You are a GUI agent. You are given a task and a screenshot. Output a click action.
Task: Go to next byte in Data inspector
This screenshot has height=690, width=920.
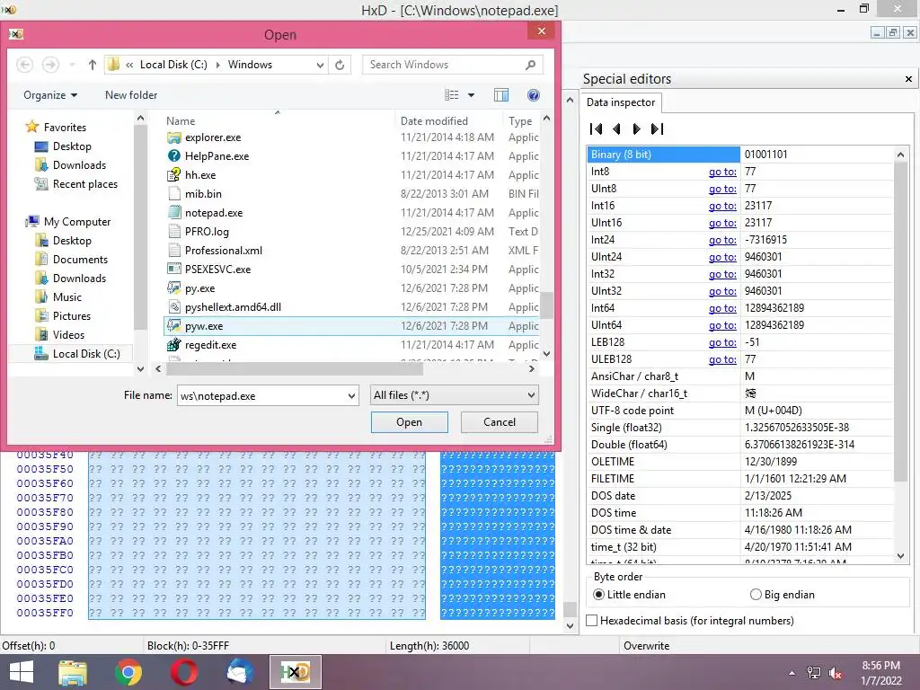click(637, 129)
